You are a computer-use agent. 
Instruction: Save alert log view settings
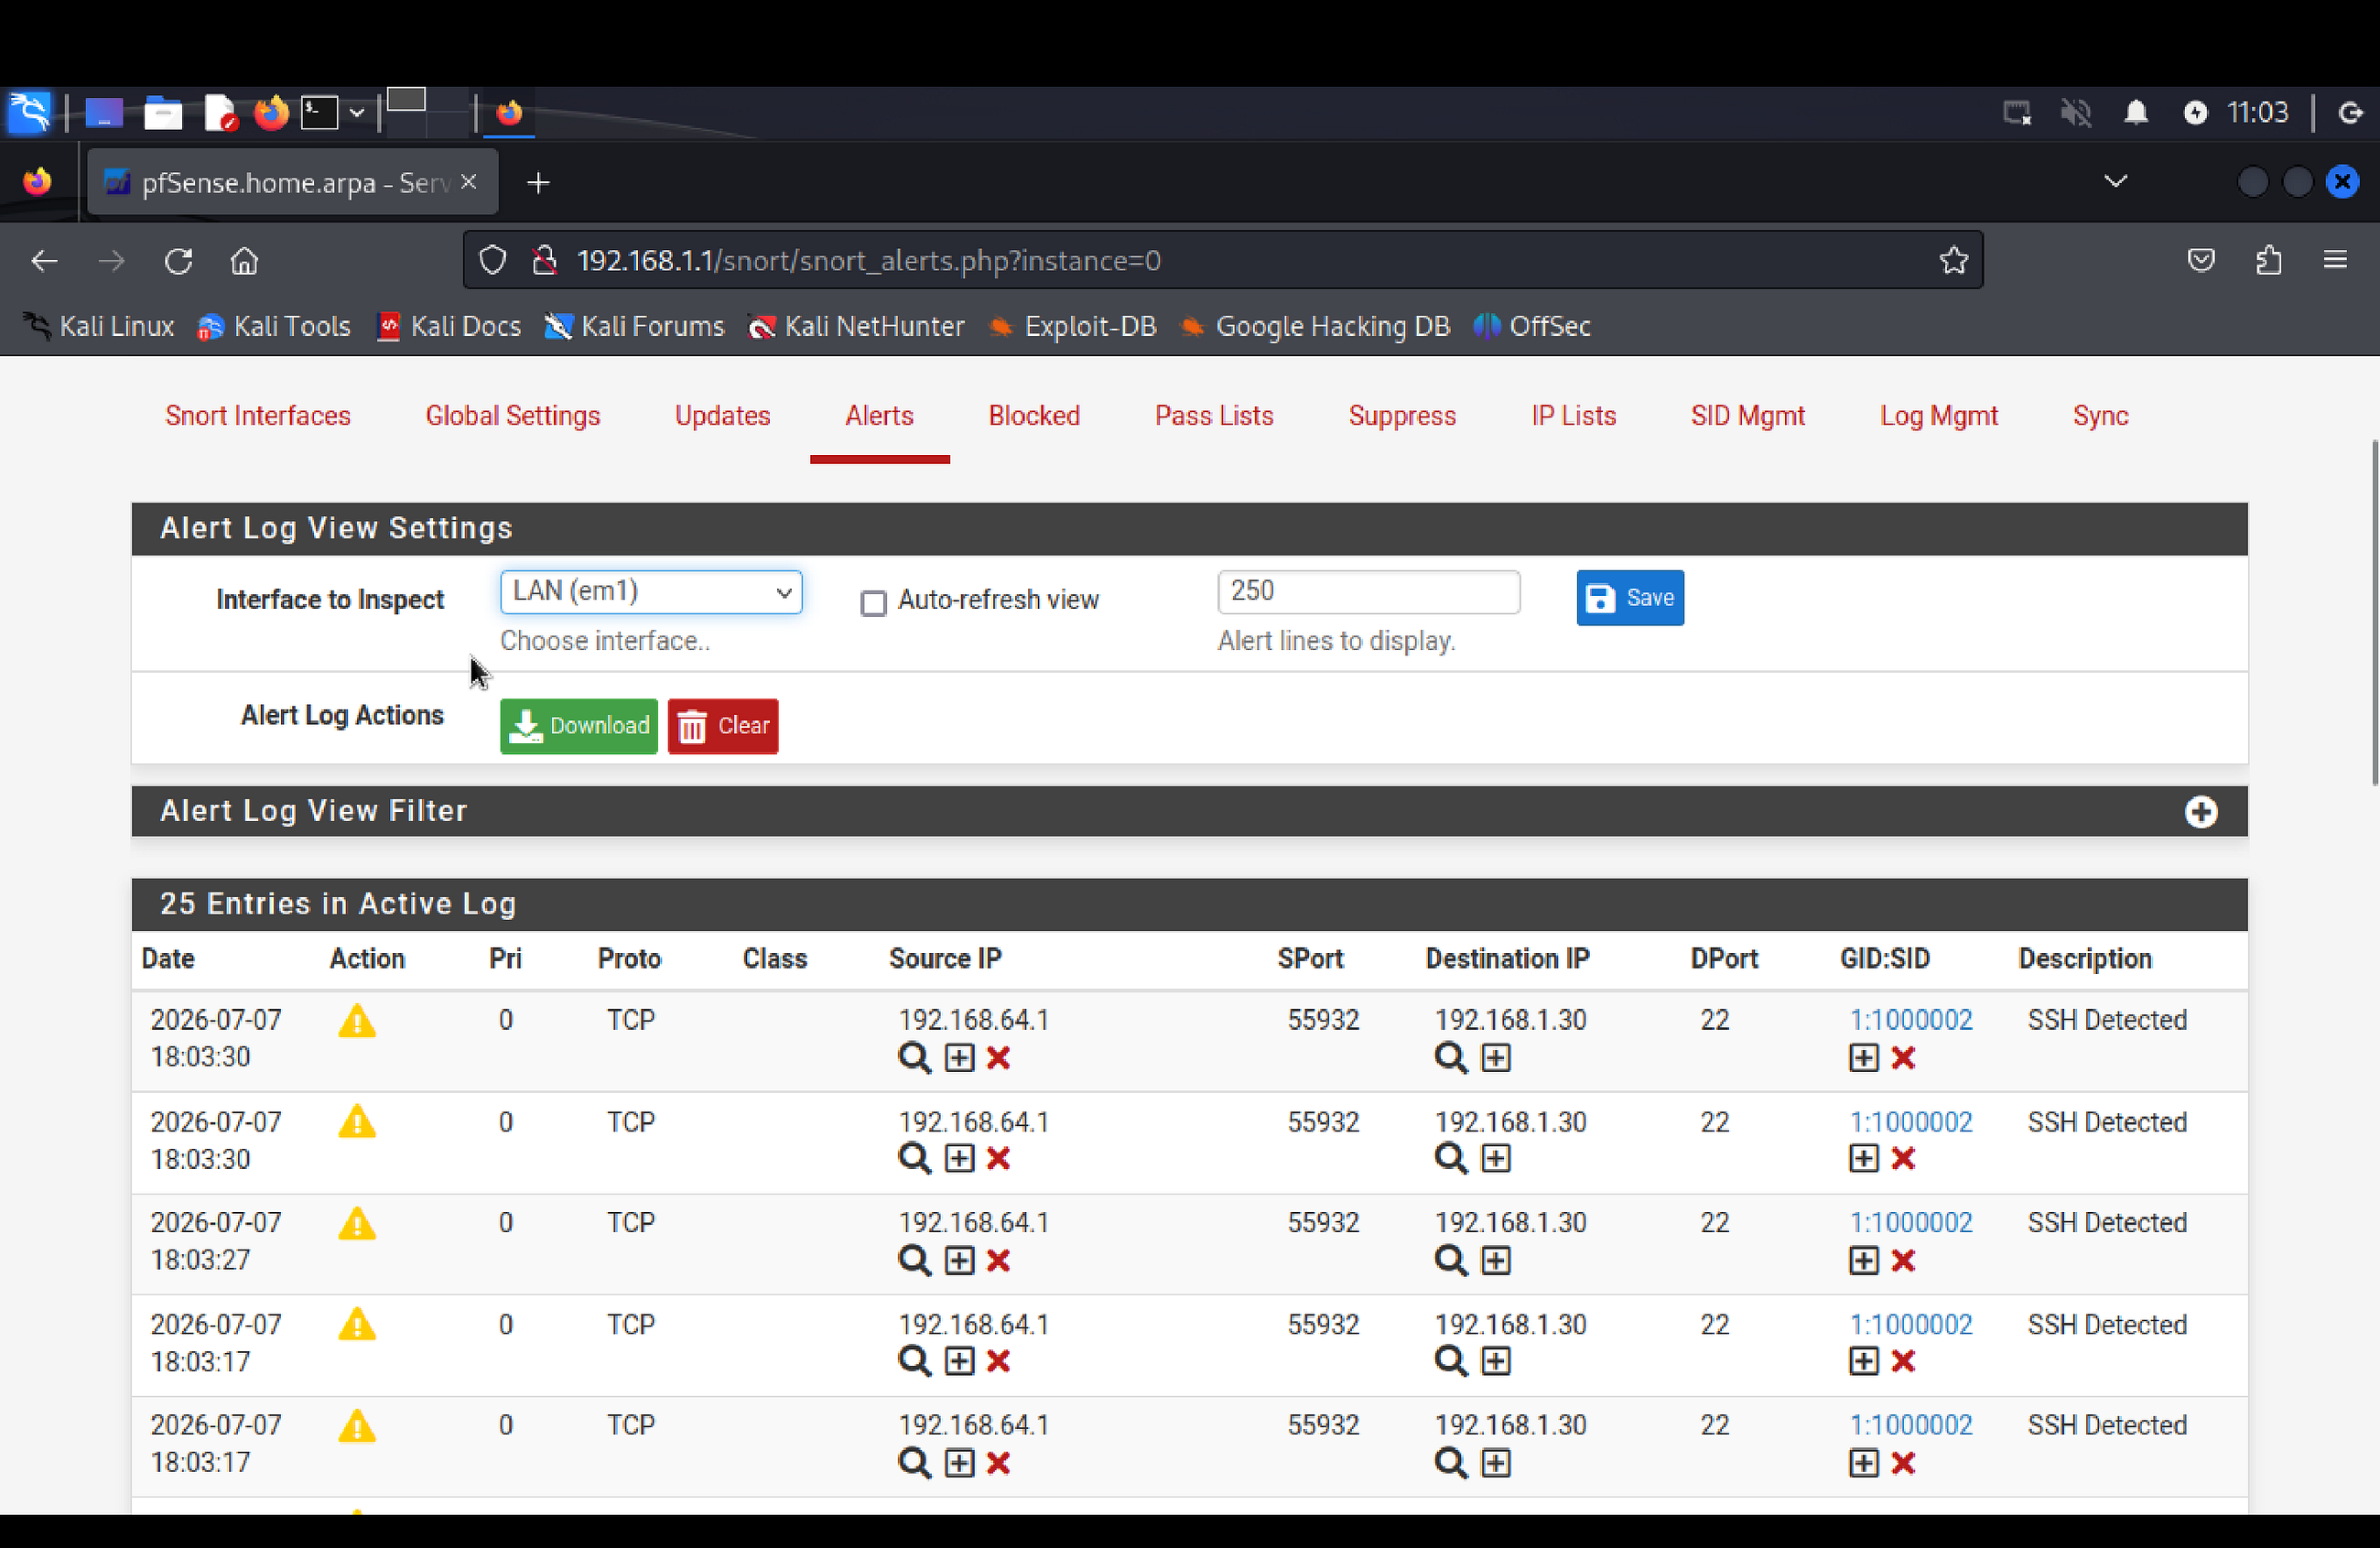tap(1630, 598)
